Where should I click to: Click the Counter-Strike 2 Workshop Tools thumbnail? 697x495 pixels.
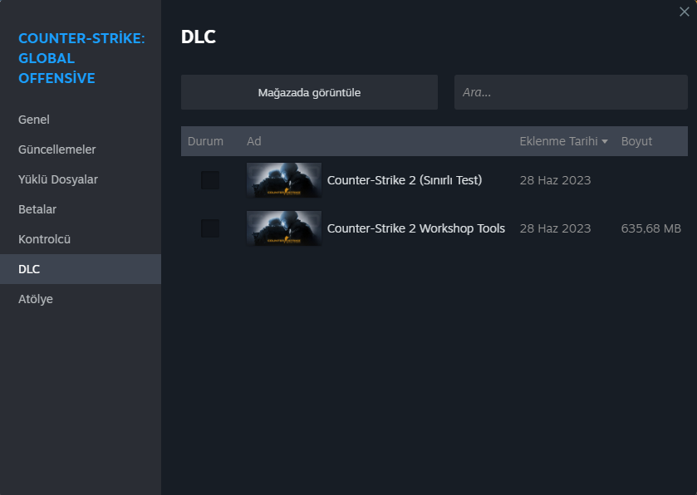(x=284, y=228)
